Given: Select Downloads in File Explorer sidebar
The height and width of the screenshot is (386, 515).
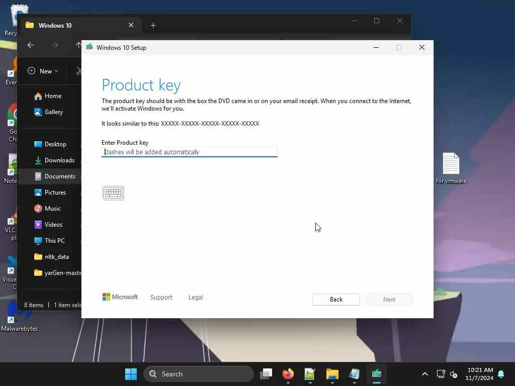Looking at the screenshot, I should tap(54, 160).
